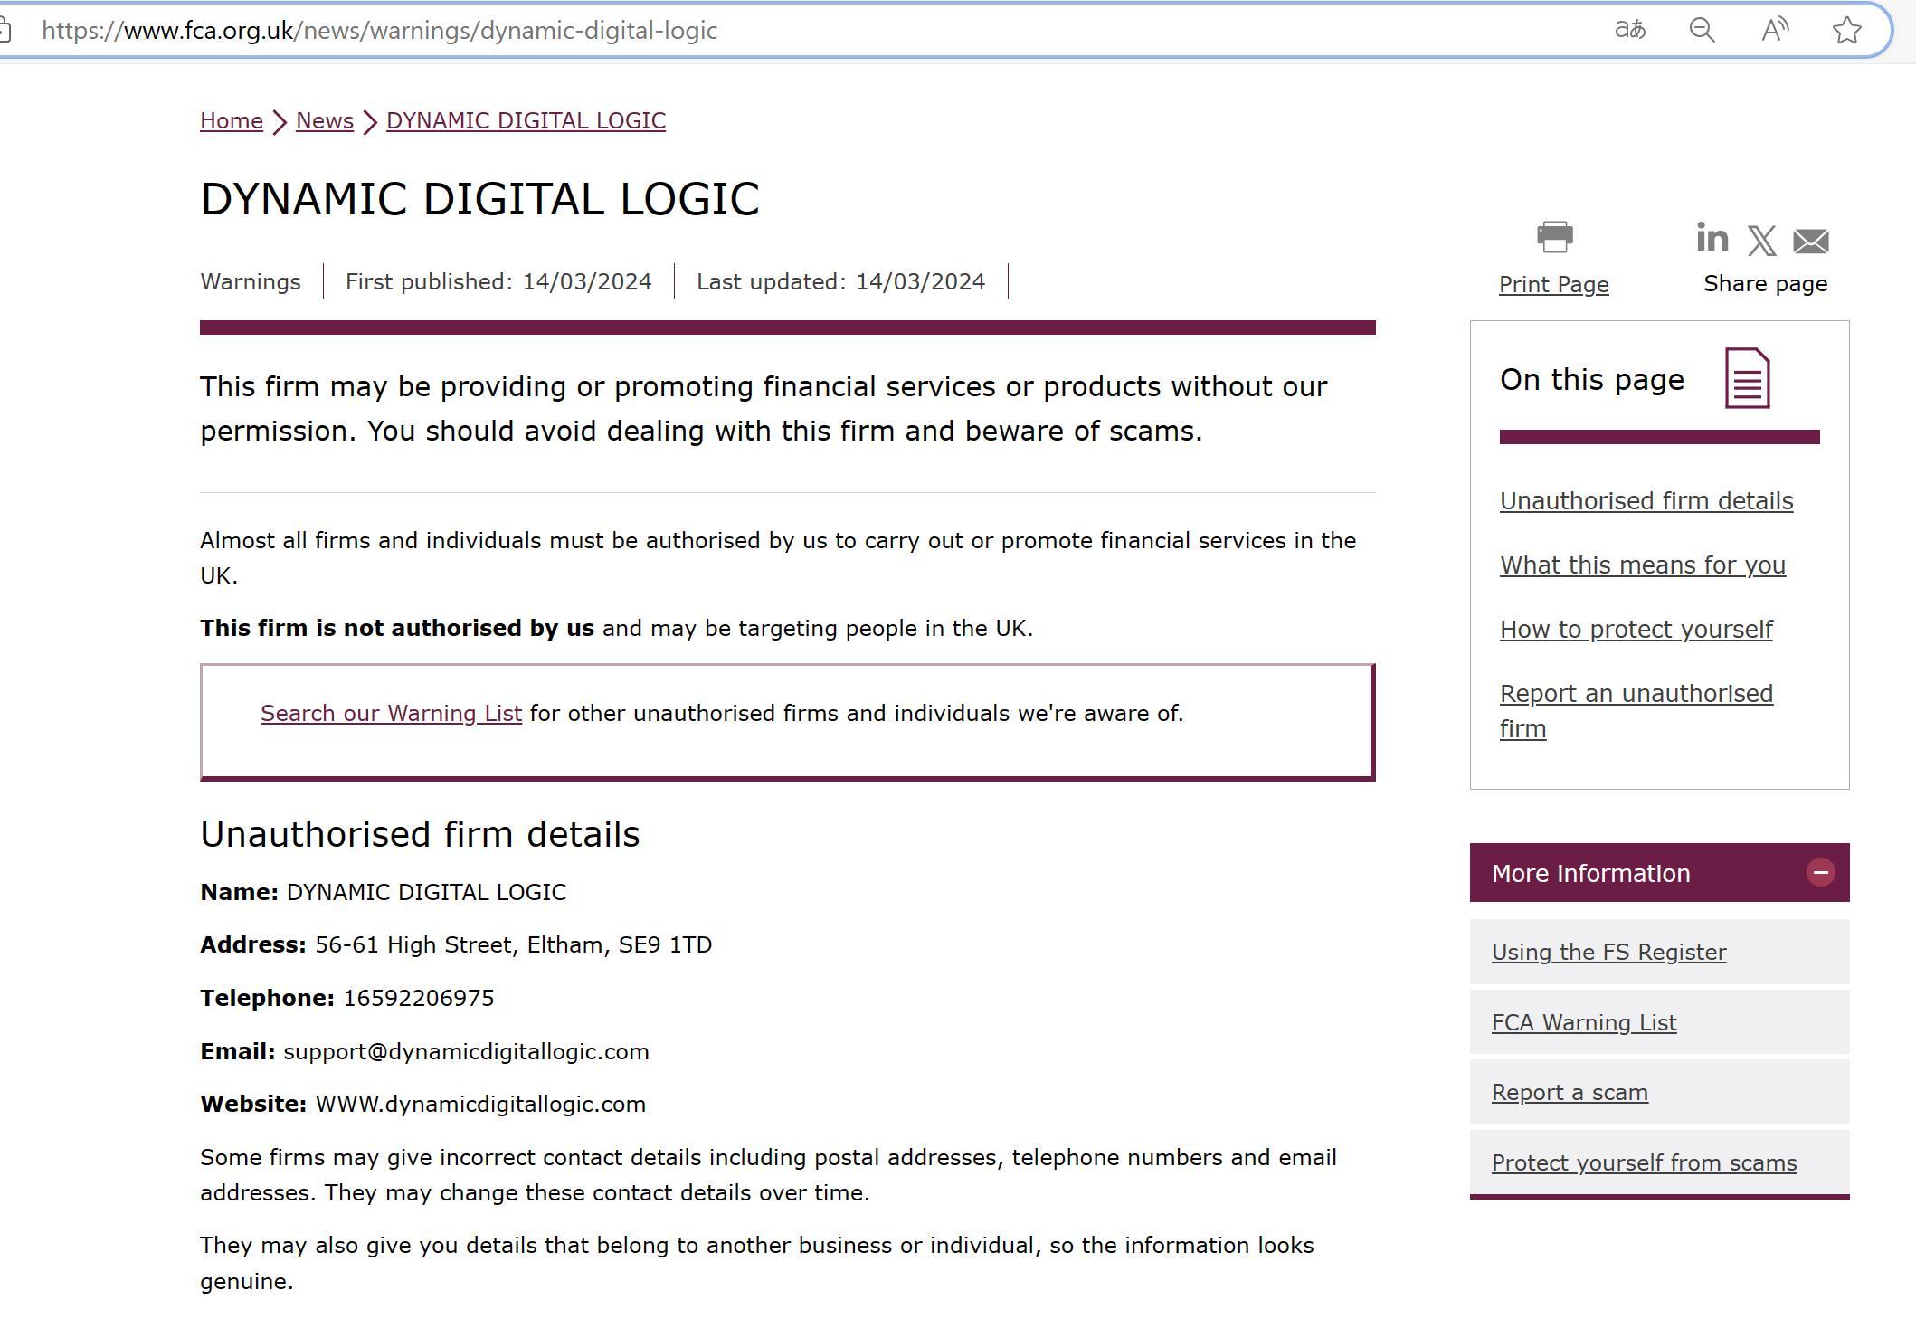Share page by email envelope icon

tap(1810, 242)
